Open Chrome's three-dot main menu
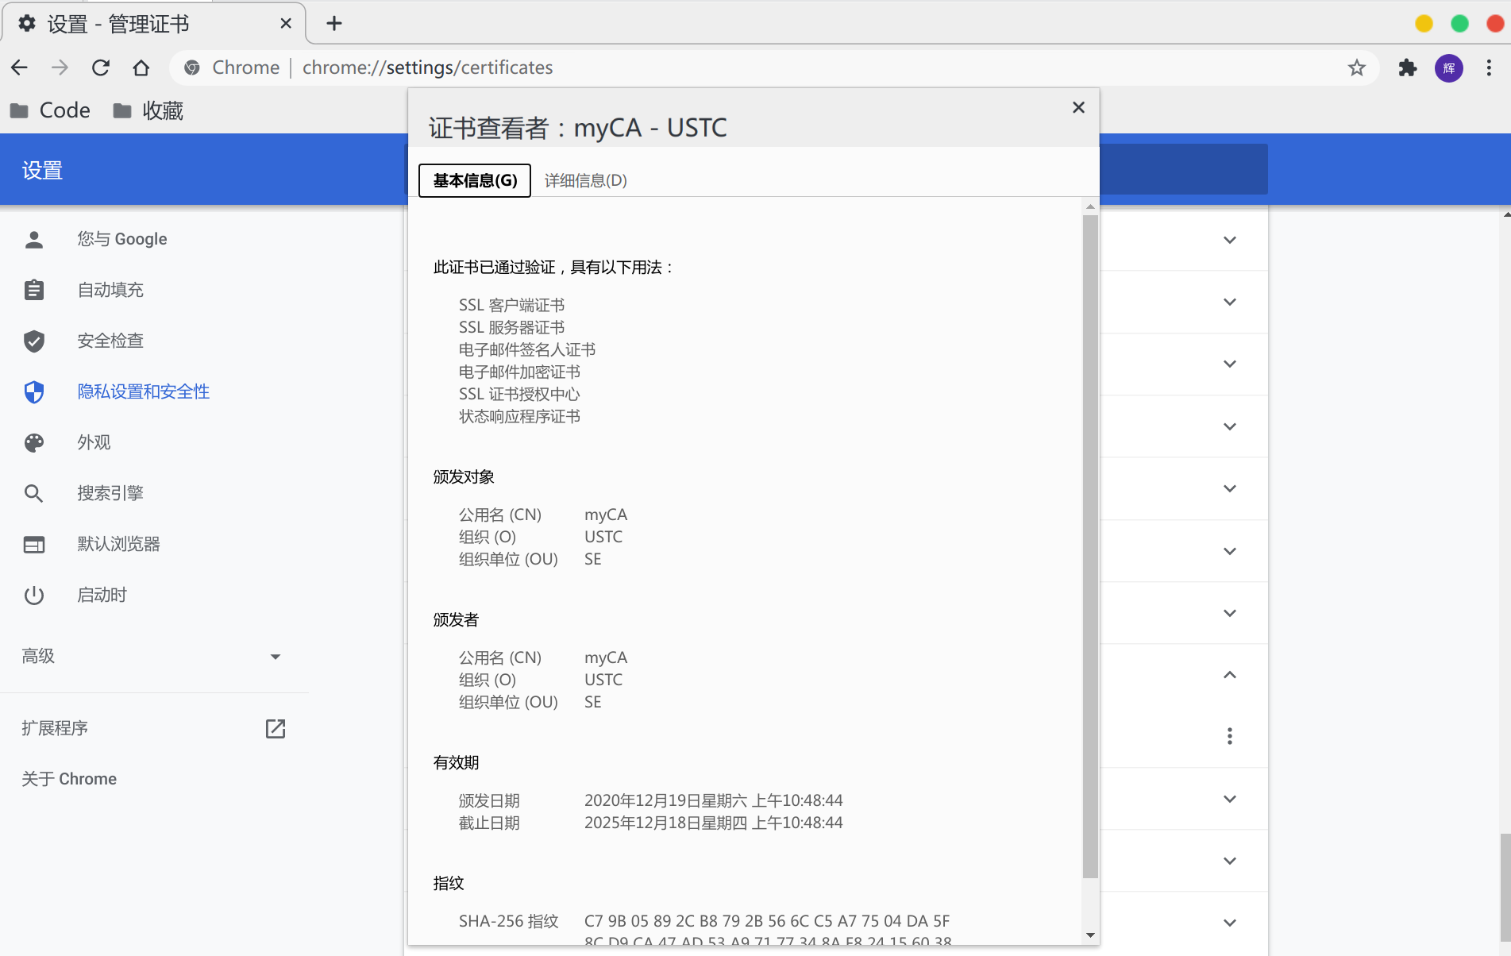 pyautogui.click(x=1489, y=68)
